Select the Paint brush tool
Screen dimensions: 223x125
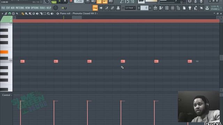[x=26, y=14]
